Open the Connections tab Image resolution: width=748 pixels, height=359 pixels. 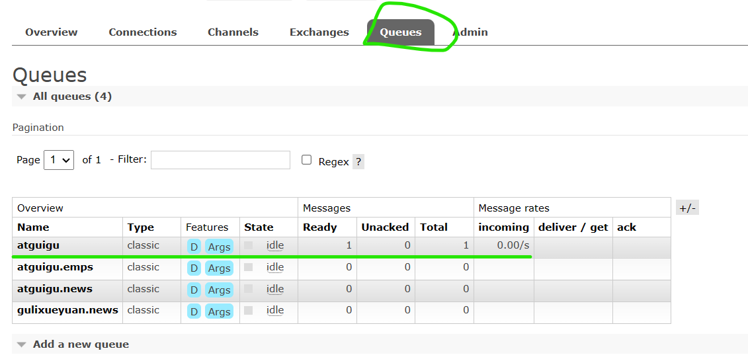143,32
